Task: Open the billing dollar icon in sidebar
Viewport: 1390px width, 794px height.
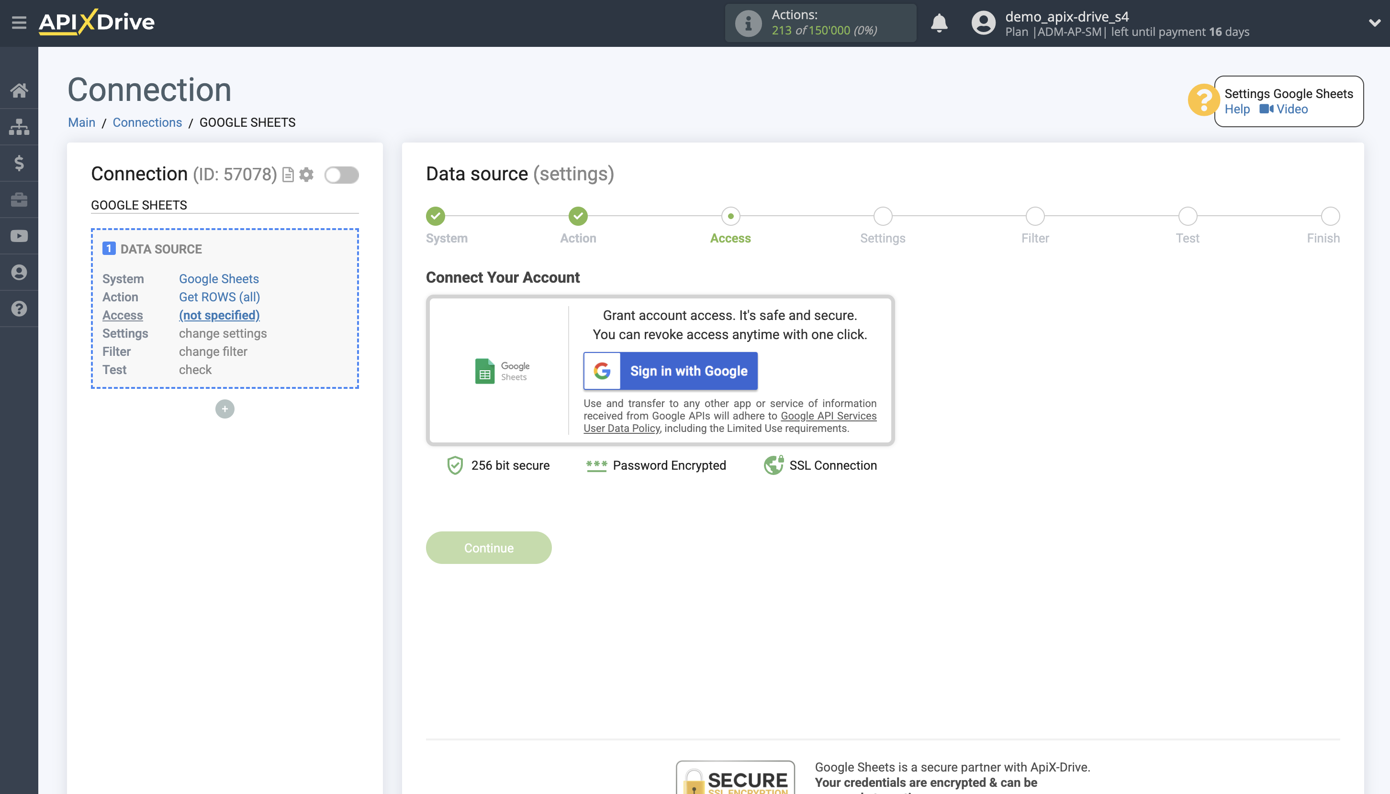Action: 19,163
